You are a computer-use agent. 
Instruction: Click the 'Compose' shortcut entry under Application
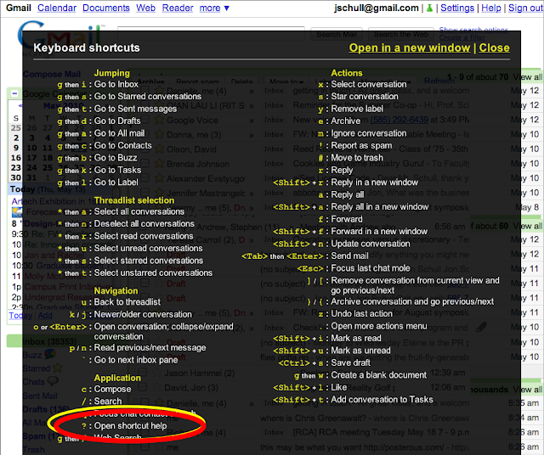(112, 389)
